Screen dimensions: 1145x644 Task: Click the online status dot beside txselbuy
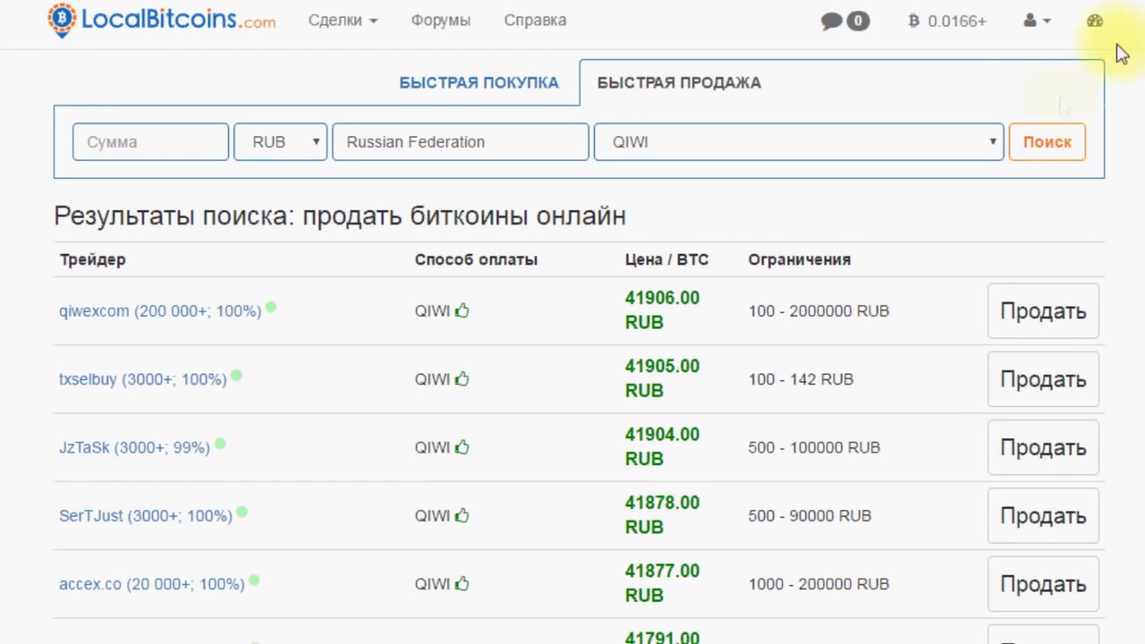click(236, 376)
